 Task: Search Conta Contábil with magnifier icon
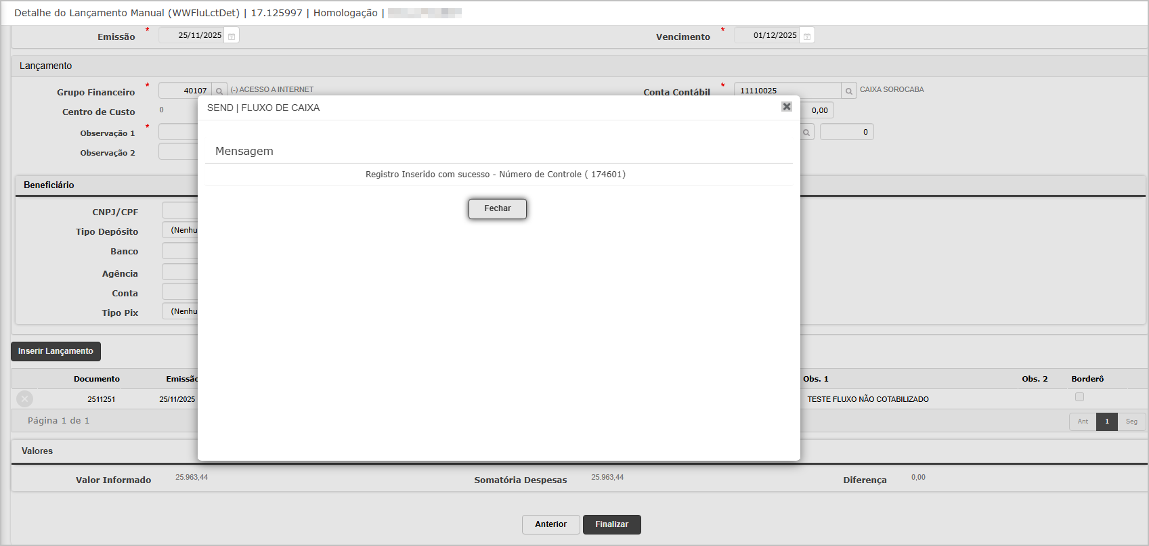pyautogui.click(x=849, y=91)
